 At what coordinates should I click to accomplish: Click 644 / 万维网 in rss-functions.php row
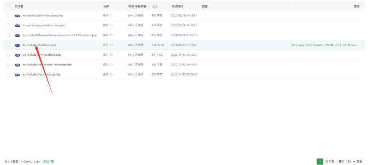tap(135, 75)
